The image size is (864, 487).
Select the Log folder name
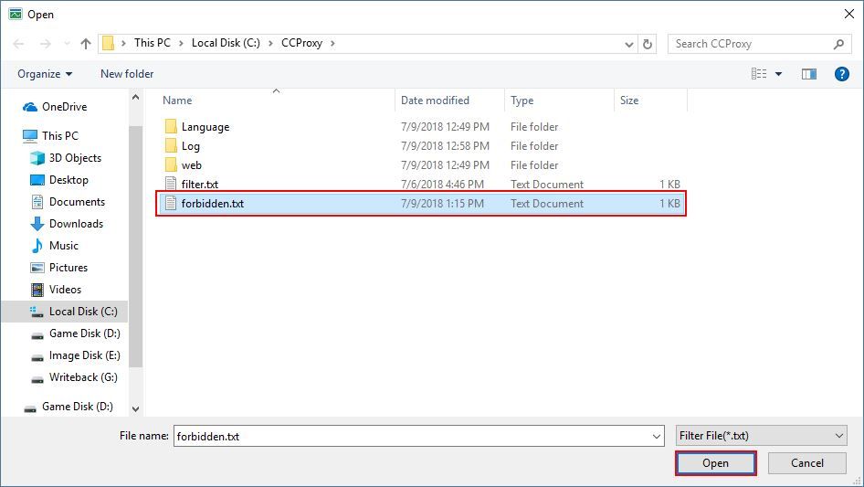(191, 146)
